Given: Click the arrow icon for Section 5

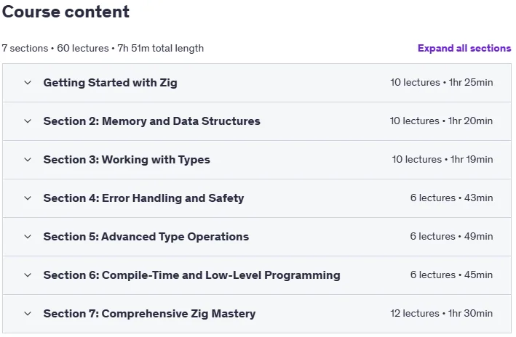Looking at the screenshot, I should 28,237.
